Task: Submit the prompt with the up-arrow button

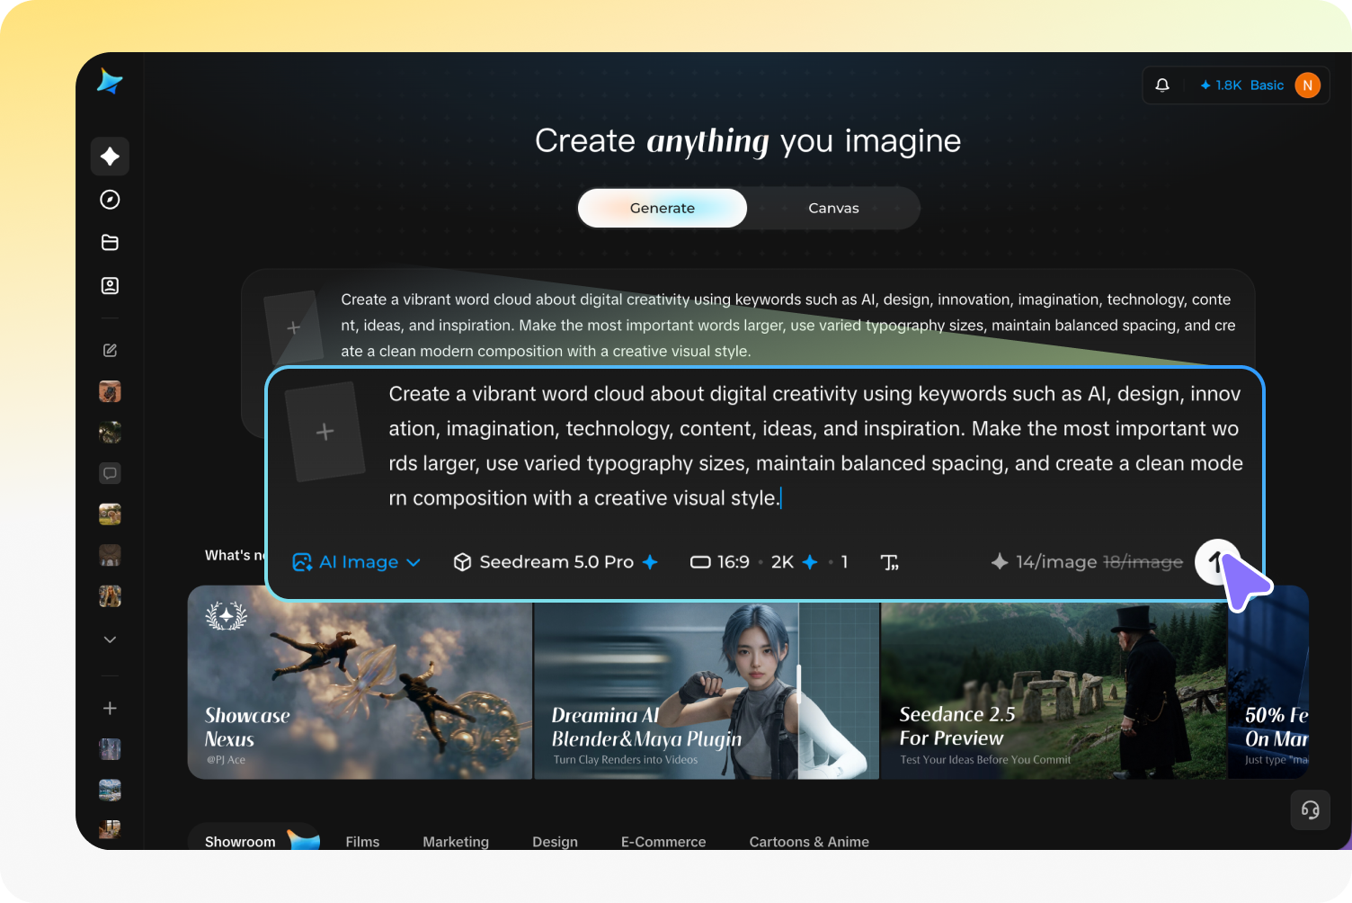Action: pos(1217,562)
